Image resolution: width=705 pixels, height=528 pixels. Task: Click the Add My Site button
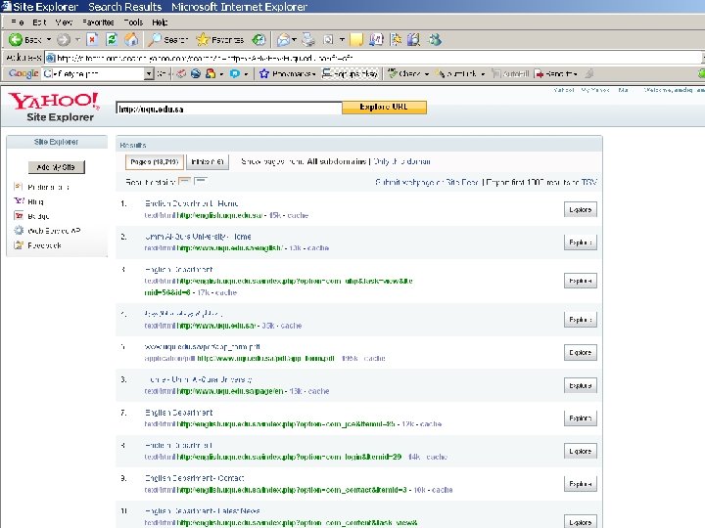coord(56,167)
